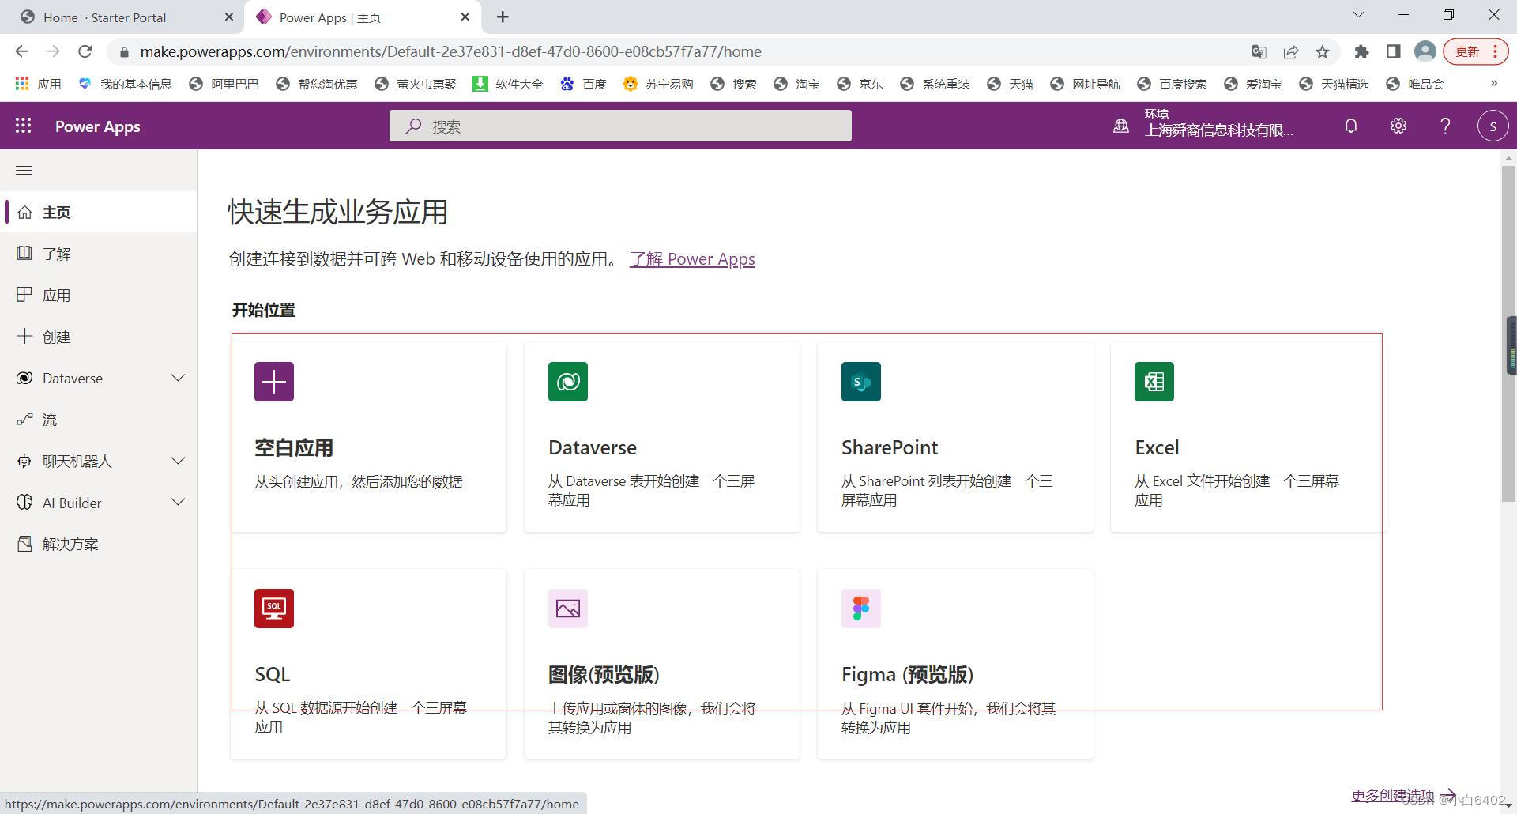This screenshot has height=814, width=1517.
Task: Open the Chrome three-dot menu
Action: coord(1495,51)
